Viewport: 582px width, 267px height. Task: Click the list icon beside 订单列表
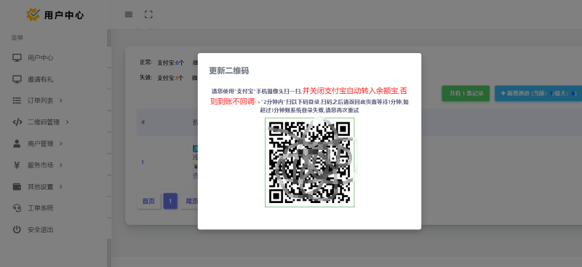[17, 100]
